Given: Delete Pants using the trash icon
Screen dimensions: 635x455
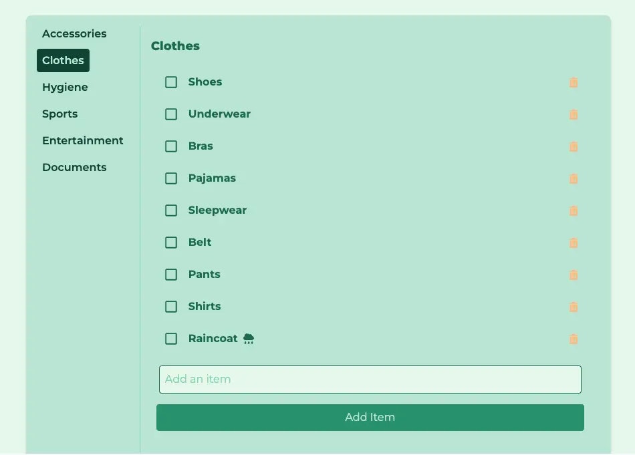Looking at the screenshot, I should pos(574,275).
